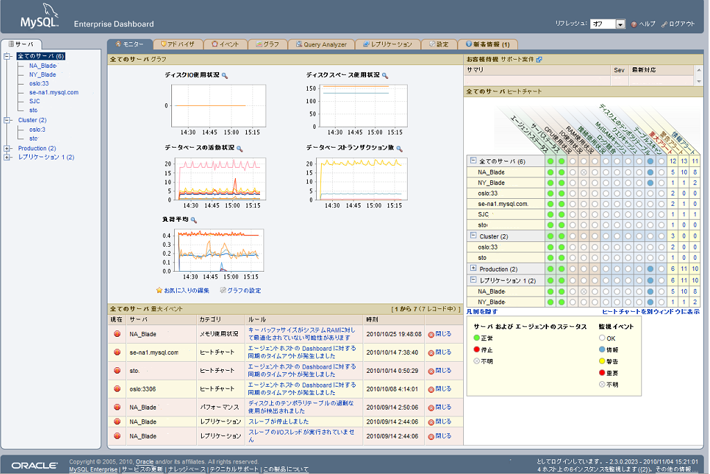The width and height of the screenshot is (710, 474).
Task: Open the refresh interval dropdown
Action: tap(621, 24)
